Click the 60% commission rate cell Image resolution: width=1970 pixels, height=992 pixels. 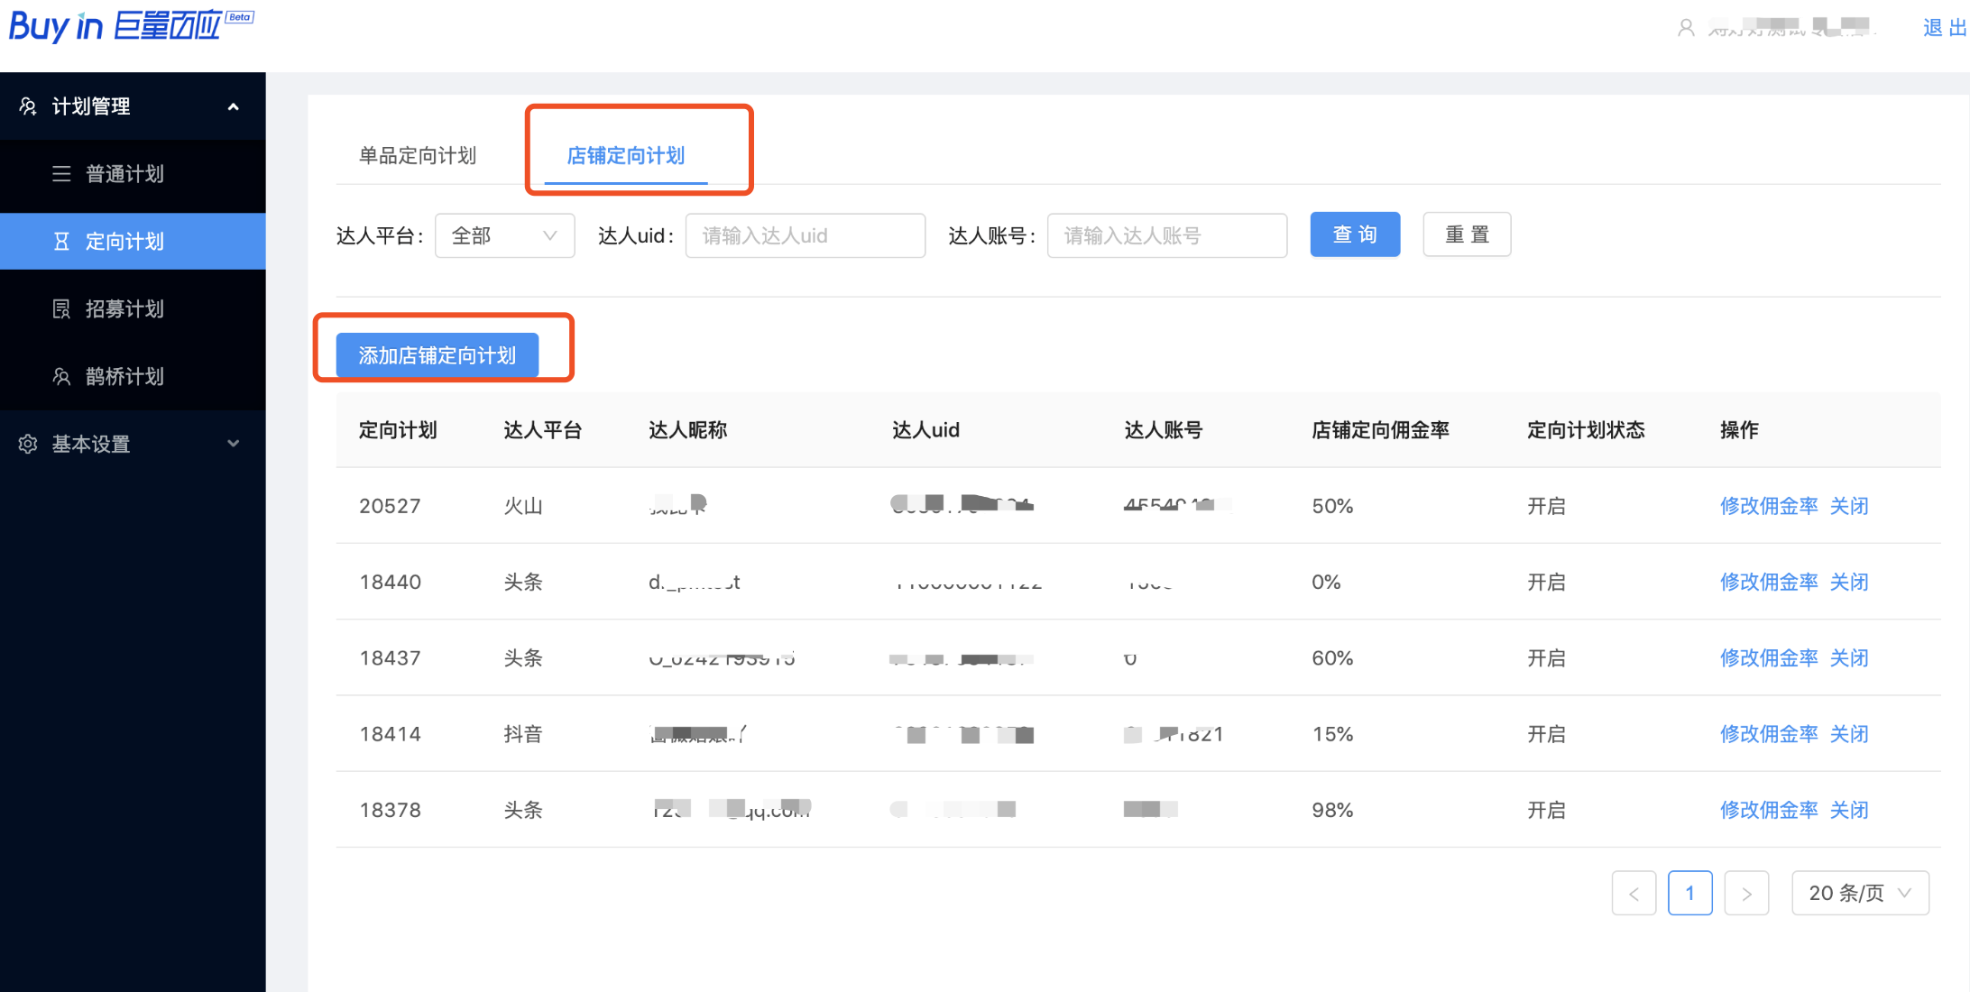[x=1332, y=658]
